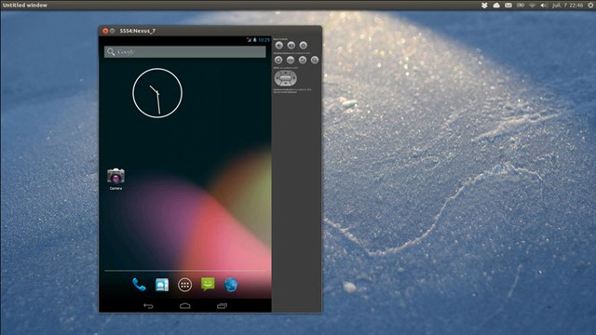
Task: Click the Google search bar
Action: [185, 52]
